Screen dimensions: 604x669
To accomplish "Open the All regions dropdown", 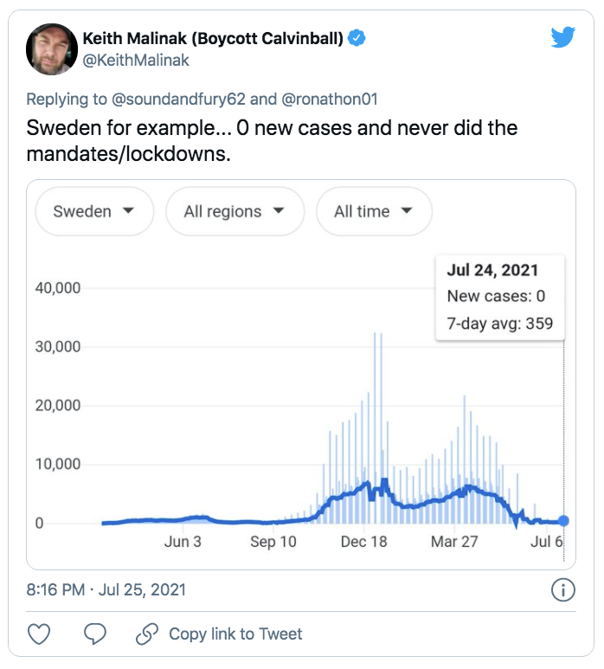I will click(234, 211).
